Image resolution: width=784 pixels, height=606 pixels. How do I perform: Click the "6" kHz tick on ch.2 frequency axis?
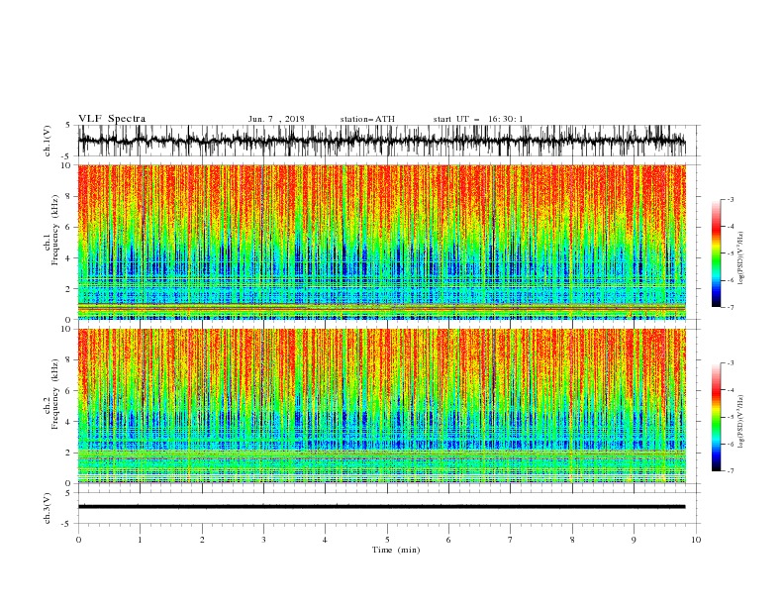(x=69, y=390)
